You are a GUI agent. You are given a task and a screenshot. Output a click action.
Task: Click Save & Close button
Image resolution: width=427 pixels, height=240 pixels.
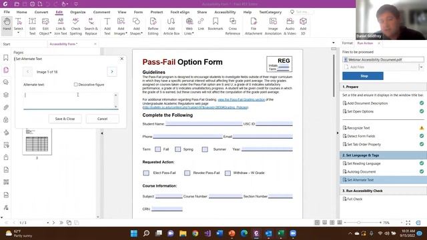pyautogui.click(x=65, y=119)
